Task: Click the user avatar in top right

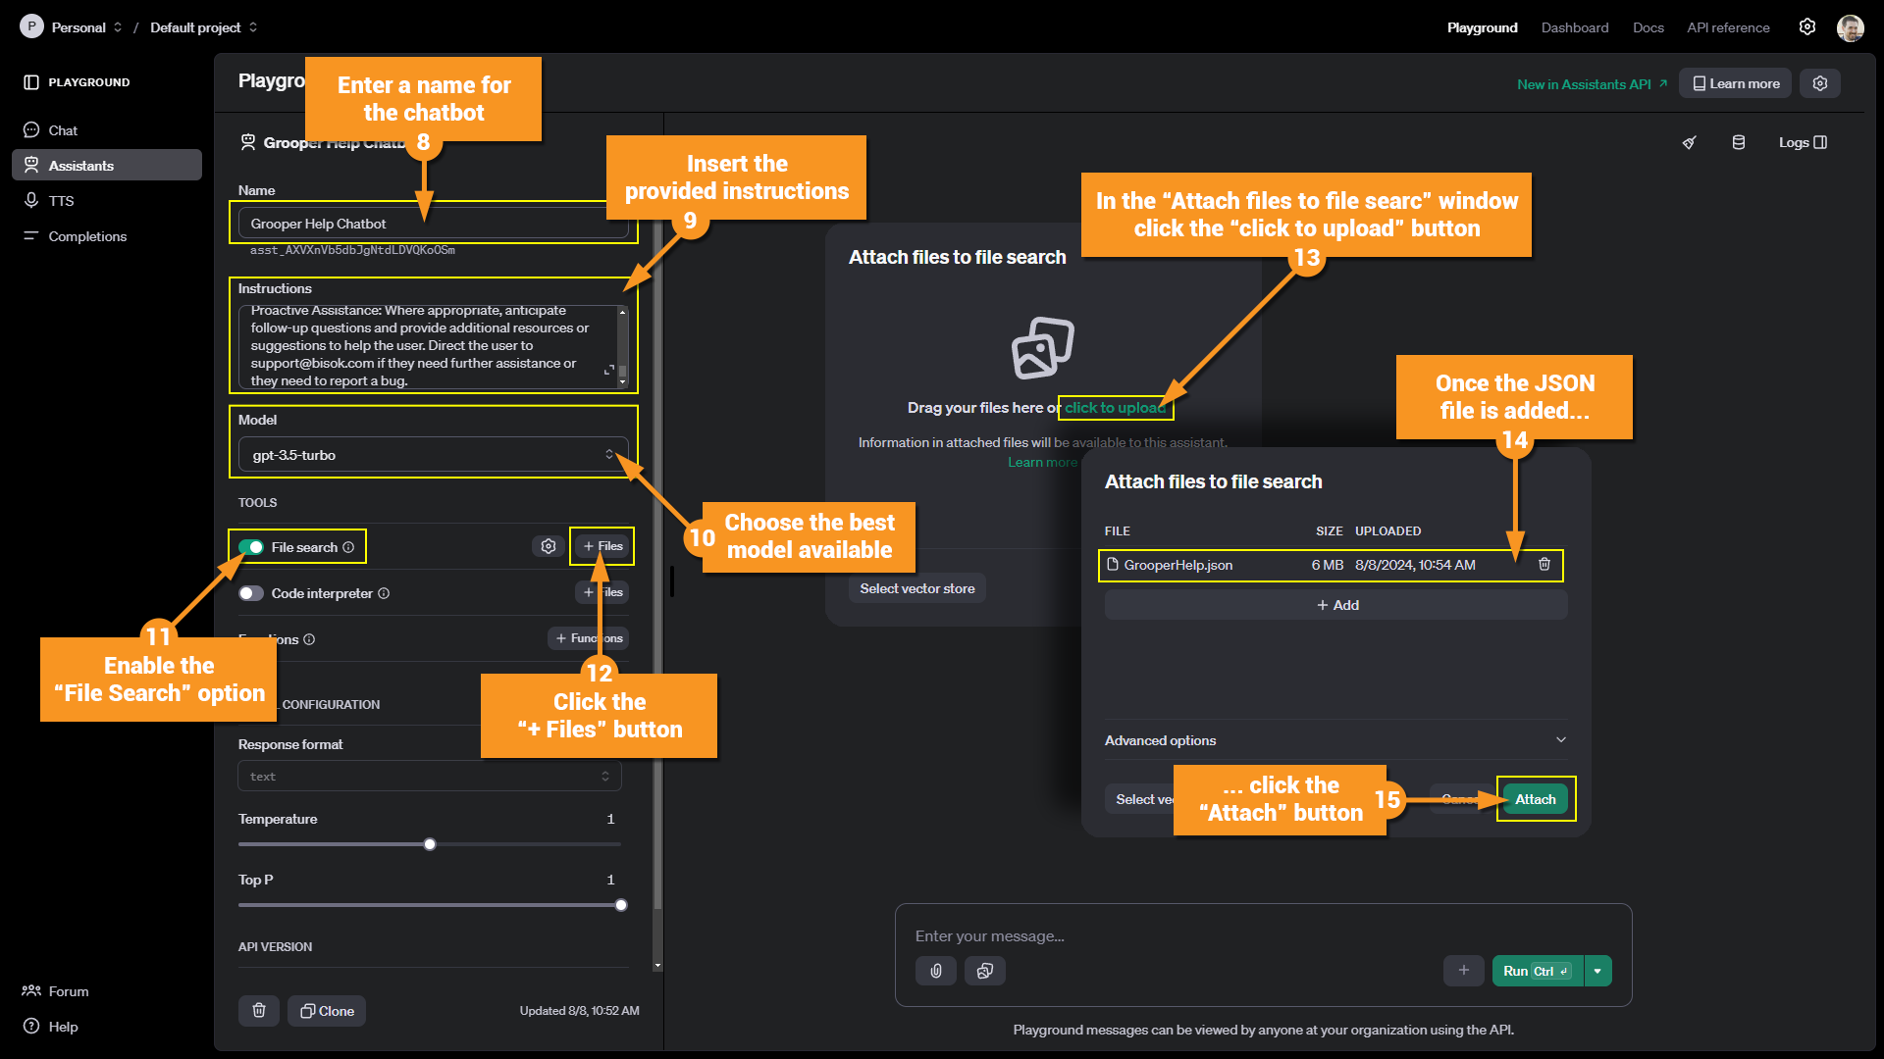Action: pos(1851,27)
